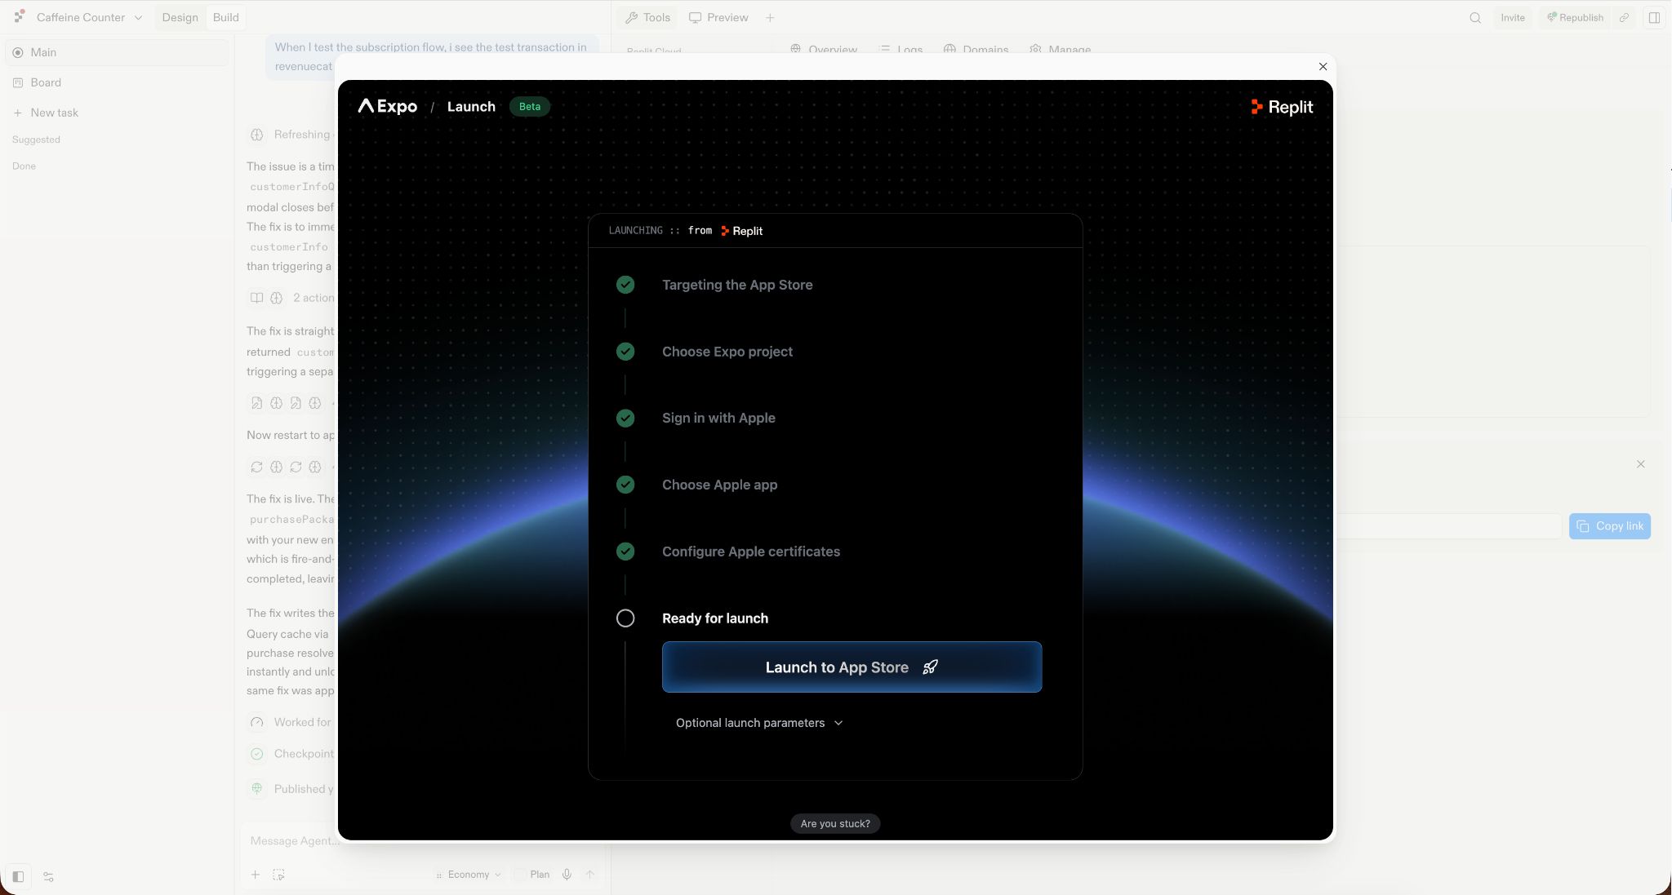Click the link URL field left of Copy link
This screenshot has width=1672, height=895.
1449,526
